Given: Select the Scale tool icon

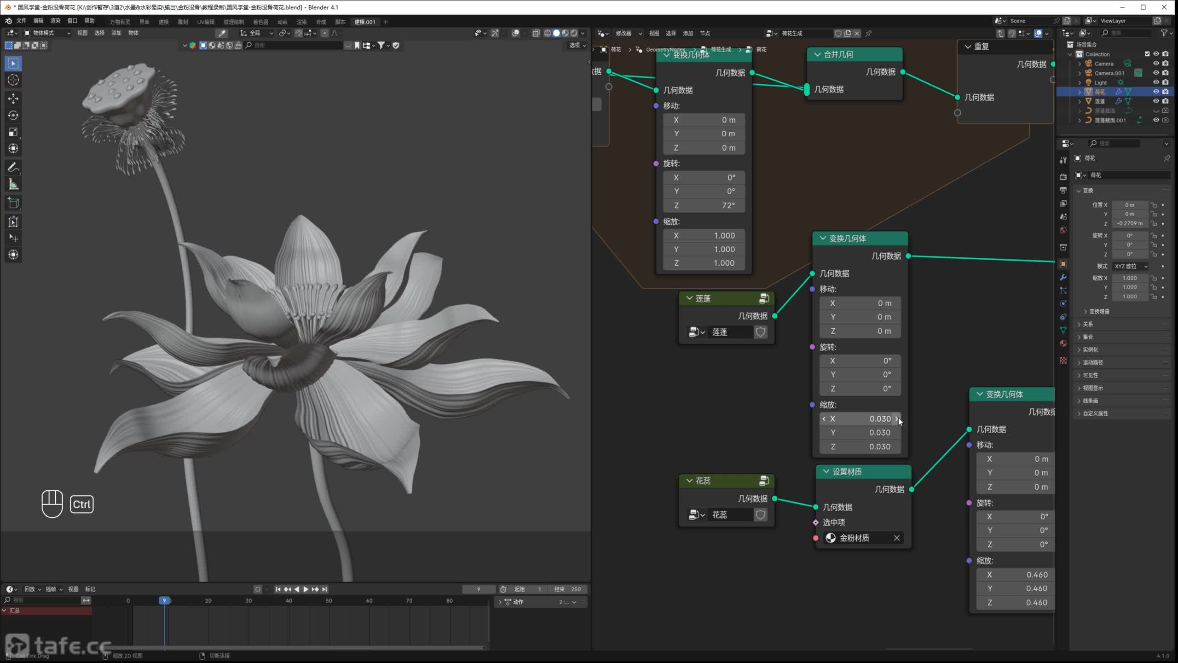Looking at the screenshot, I should coord(13,132).
